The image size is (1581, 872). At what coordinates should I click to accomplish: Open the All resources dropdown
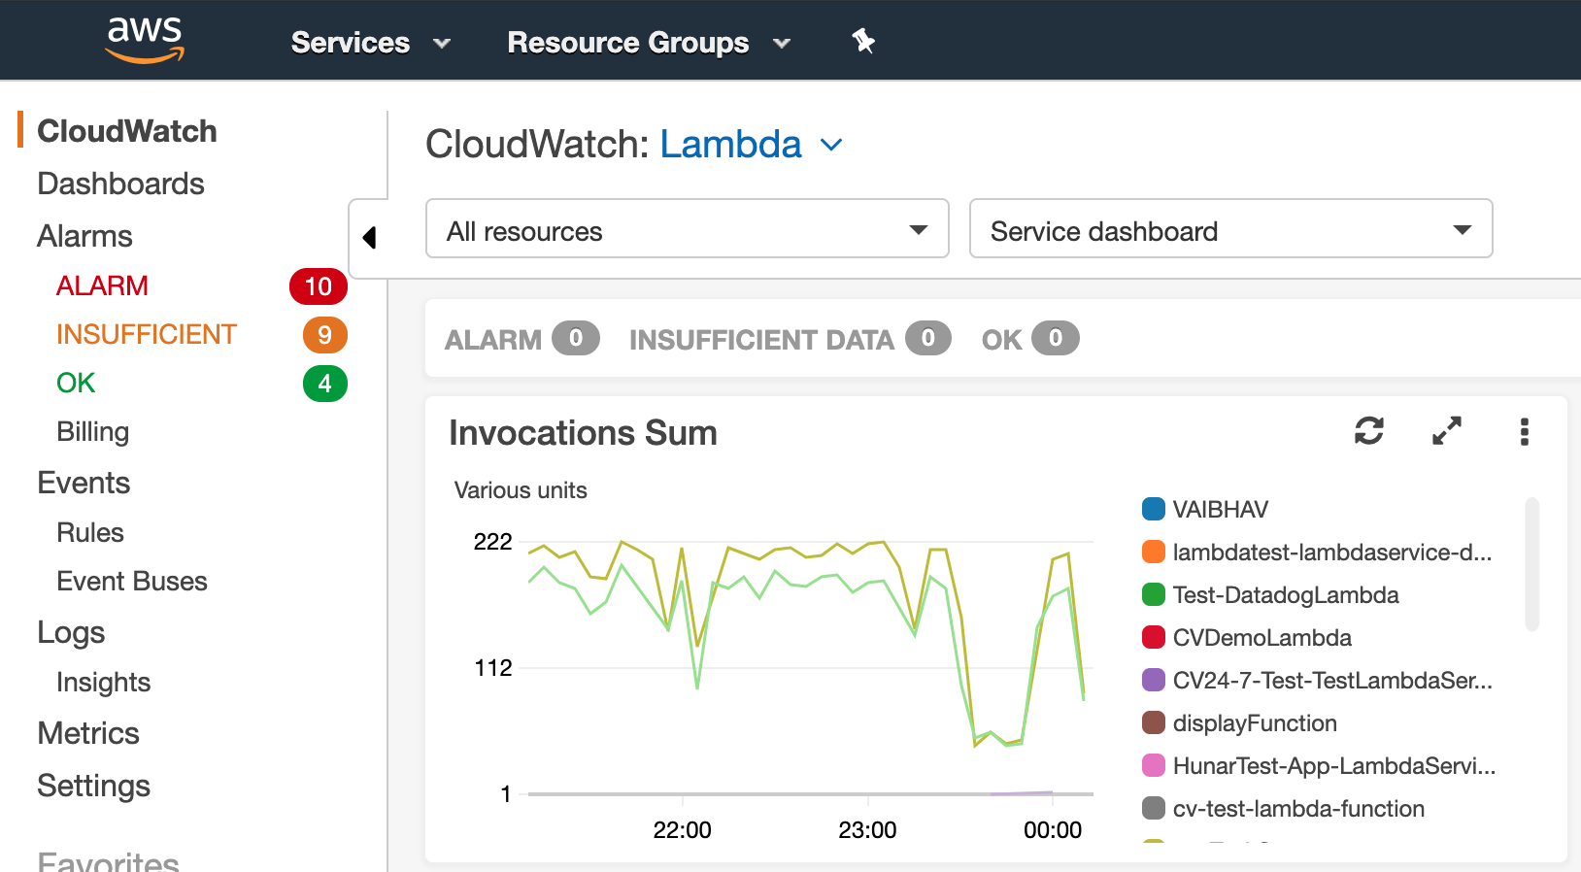pyautogui.click(x=688, y=229)
